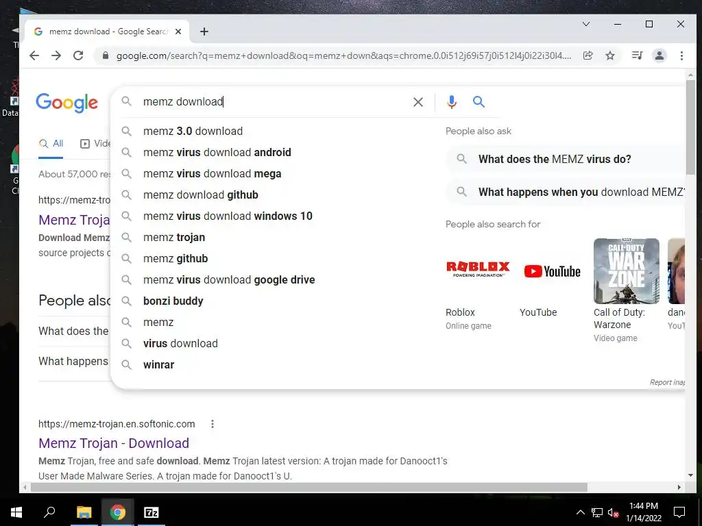Click scroll down arrow of vertical scrollbar
The height and width of the screenshot is (526, 702).
coord(690,475)
